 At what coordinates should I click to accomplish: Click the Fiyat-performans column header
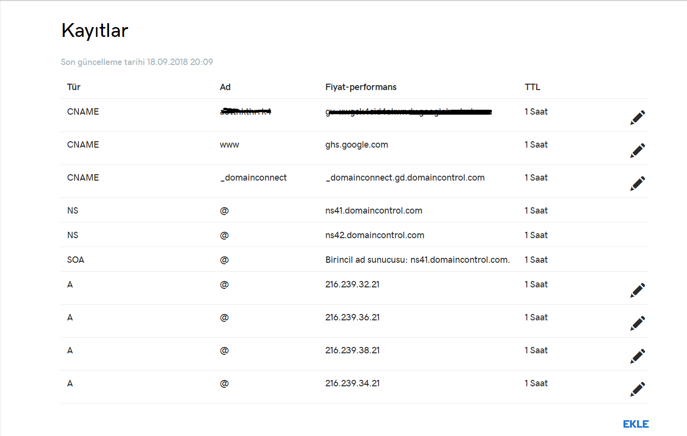(361, 87)
